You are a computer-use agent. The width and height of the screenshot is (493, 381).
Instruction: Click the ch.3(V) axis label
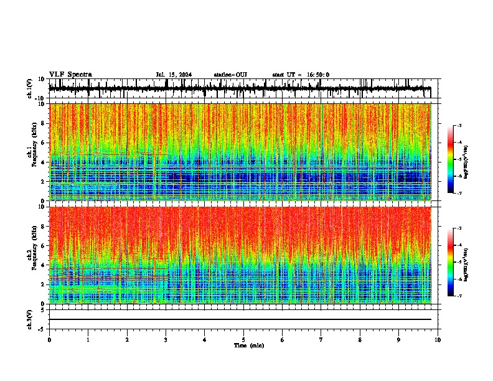(x=29, y=320)
